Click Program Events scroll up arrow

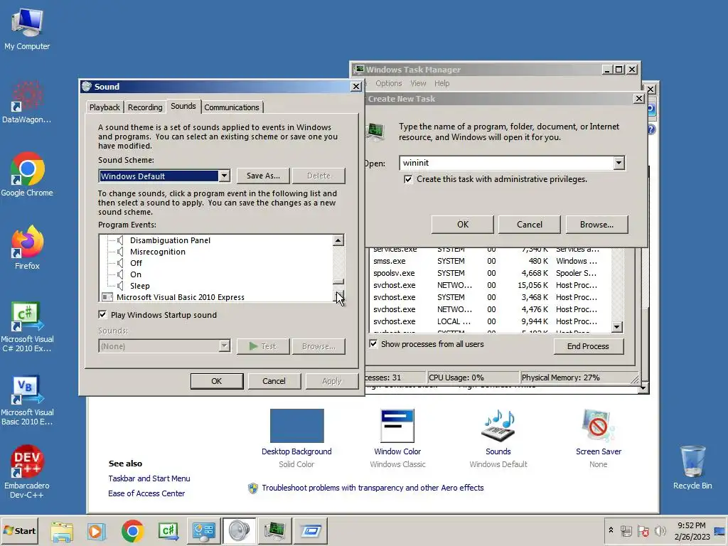point(338,240)
